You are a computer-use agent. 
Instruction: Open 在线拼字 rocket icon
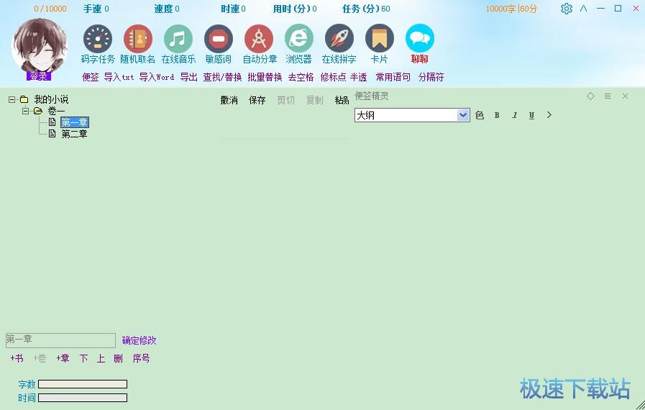coord(339,39)
